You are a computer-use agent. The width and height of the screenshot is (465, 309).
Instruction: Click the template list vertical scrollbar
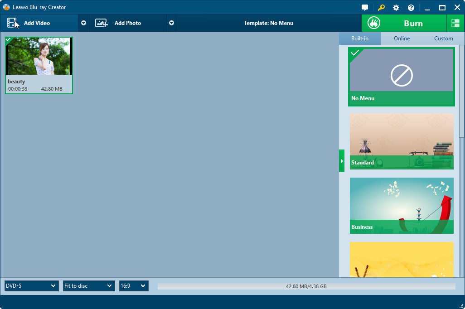[462, 91]
